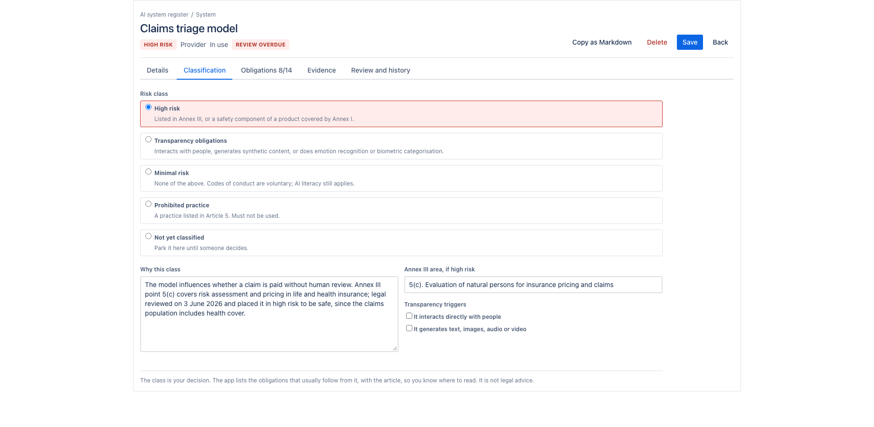The width and height of the screenshot is (874, 427).
Task: Click the HIGH RISK badge
Action: click(x=158, y=45)
